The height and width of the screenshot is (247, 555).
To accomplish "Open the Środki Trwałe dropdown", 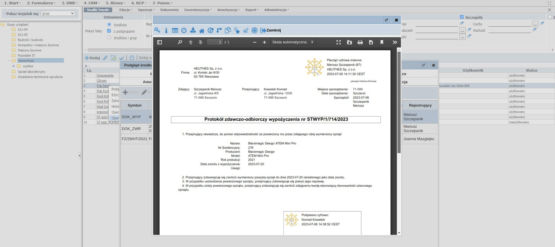I will click(98, 10).
